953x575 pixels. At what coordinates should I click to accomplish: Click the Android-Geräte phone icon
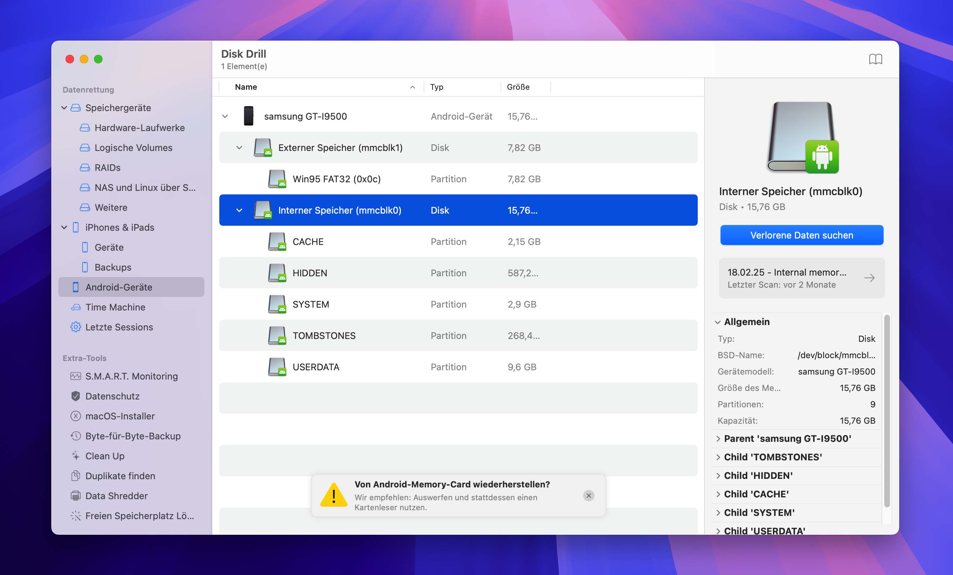[x=75, y=287]
